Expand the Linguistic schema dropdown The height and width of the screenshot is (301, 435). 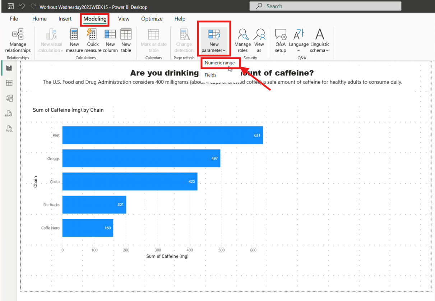319,41
